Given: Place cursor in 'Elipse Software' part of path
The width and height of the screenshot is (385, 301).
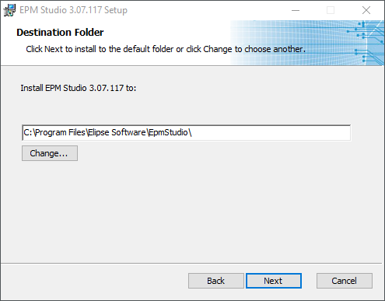Looking at the screenshot, I should (x=117, y=132).
